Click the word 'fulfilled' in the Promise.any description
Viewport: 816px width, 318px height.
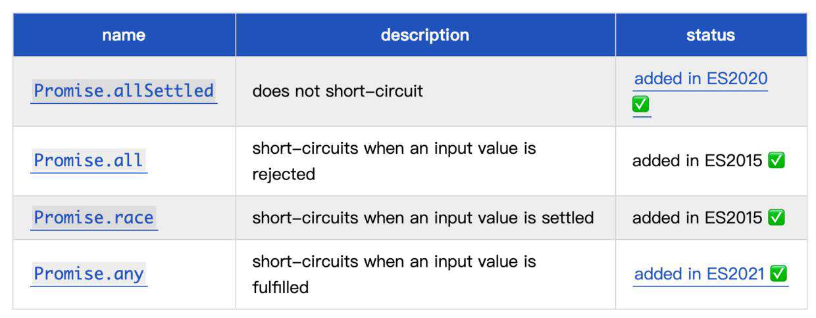point(280,287)
